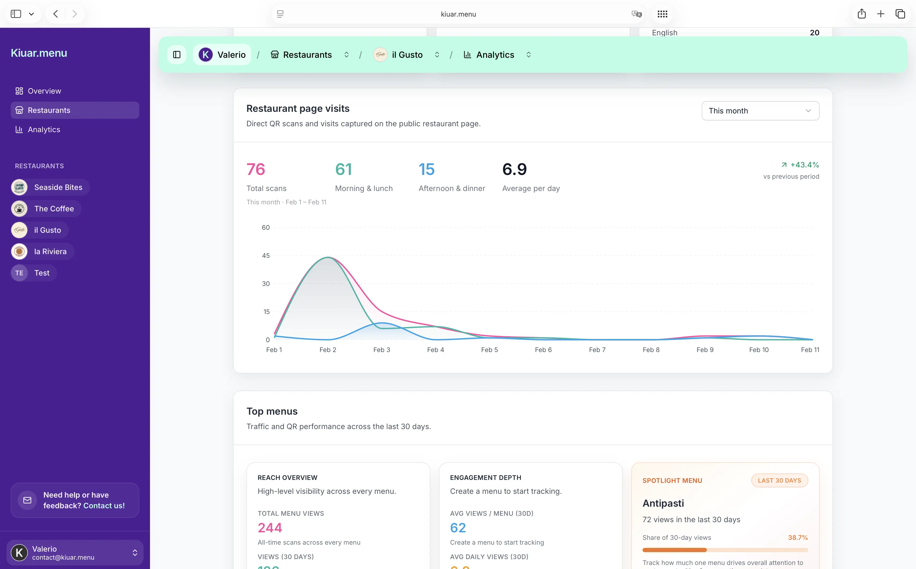Expand the Valerio account menu at bottom
The image size is (916, 569).
point(134,552)
